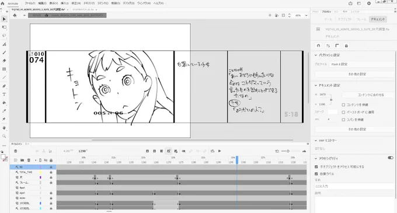Click the back arrow in edit bar
The width and height of the screenshot is (397, 213).
[x=25, y=15]
